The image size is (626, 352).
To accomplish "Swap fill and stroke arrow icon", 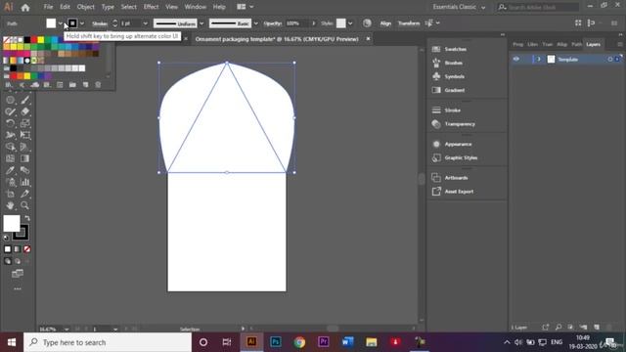I will coord(27,218).
